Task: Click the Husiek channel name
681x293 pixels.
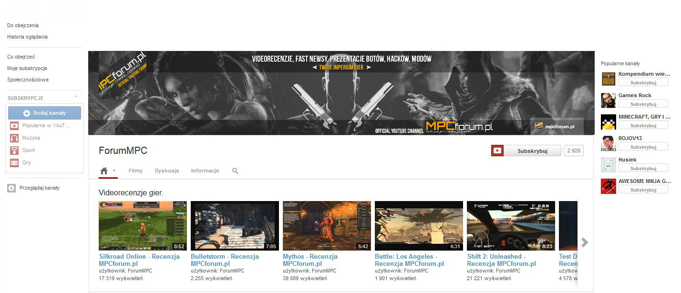Action: pyautogui.click(x=628, y=160)
